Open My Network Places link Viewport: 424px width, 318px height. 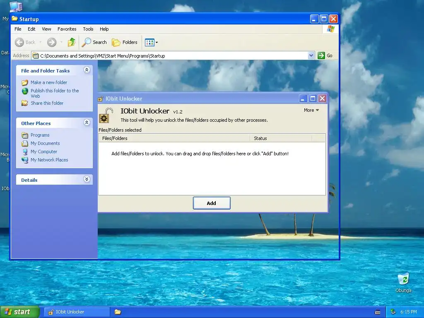click(49, 160)
